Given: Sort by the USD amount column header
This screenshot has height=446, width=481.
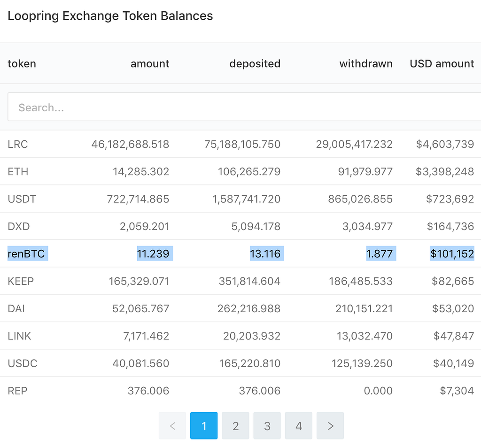Looking at the screenshot, I should [x=442, y=63].
